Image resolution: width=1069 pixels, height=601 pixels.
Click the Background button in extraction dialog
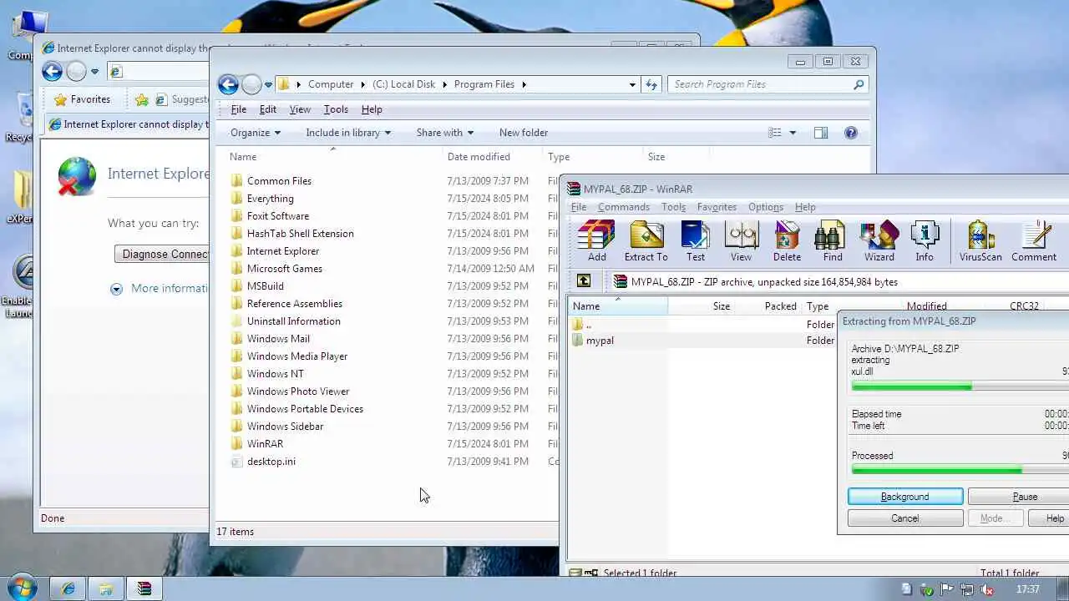905,497
